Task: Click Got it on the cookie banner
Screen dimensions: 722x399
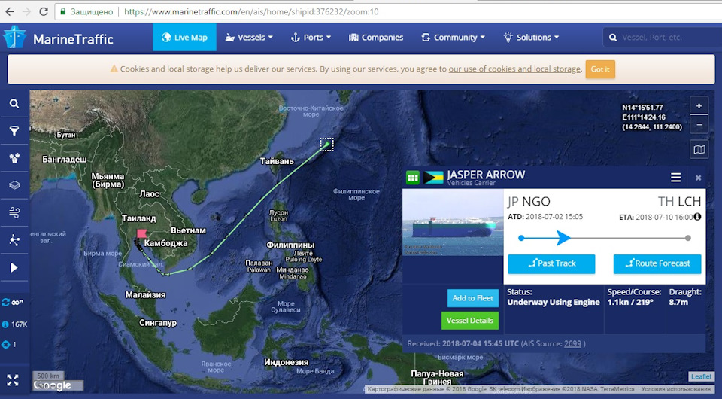Action: [x=600, y=69]
